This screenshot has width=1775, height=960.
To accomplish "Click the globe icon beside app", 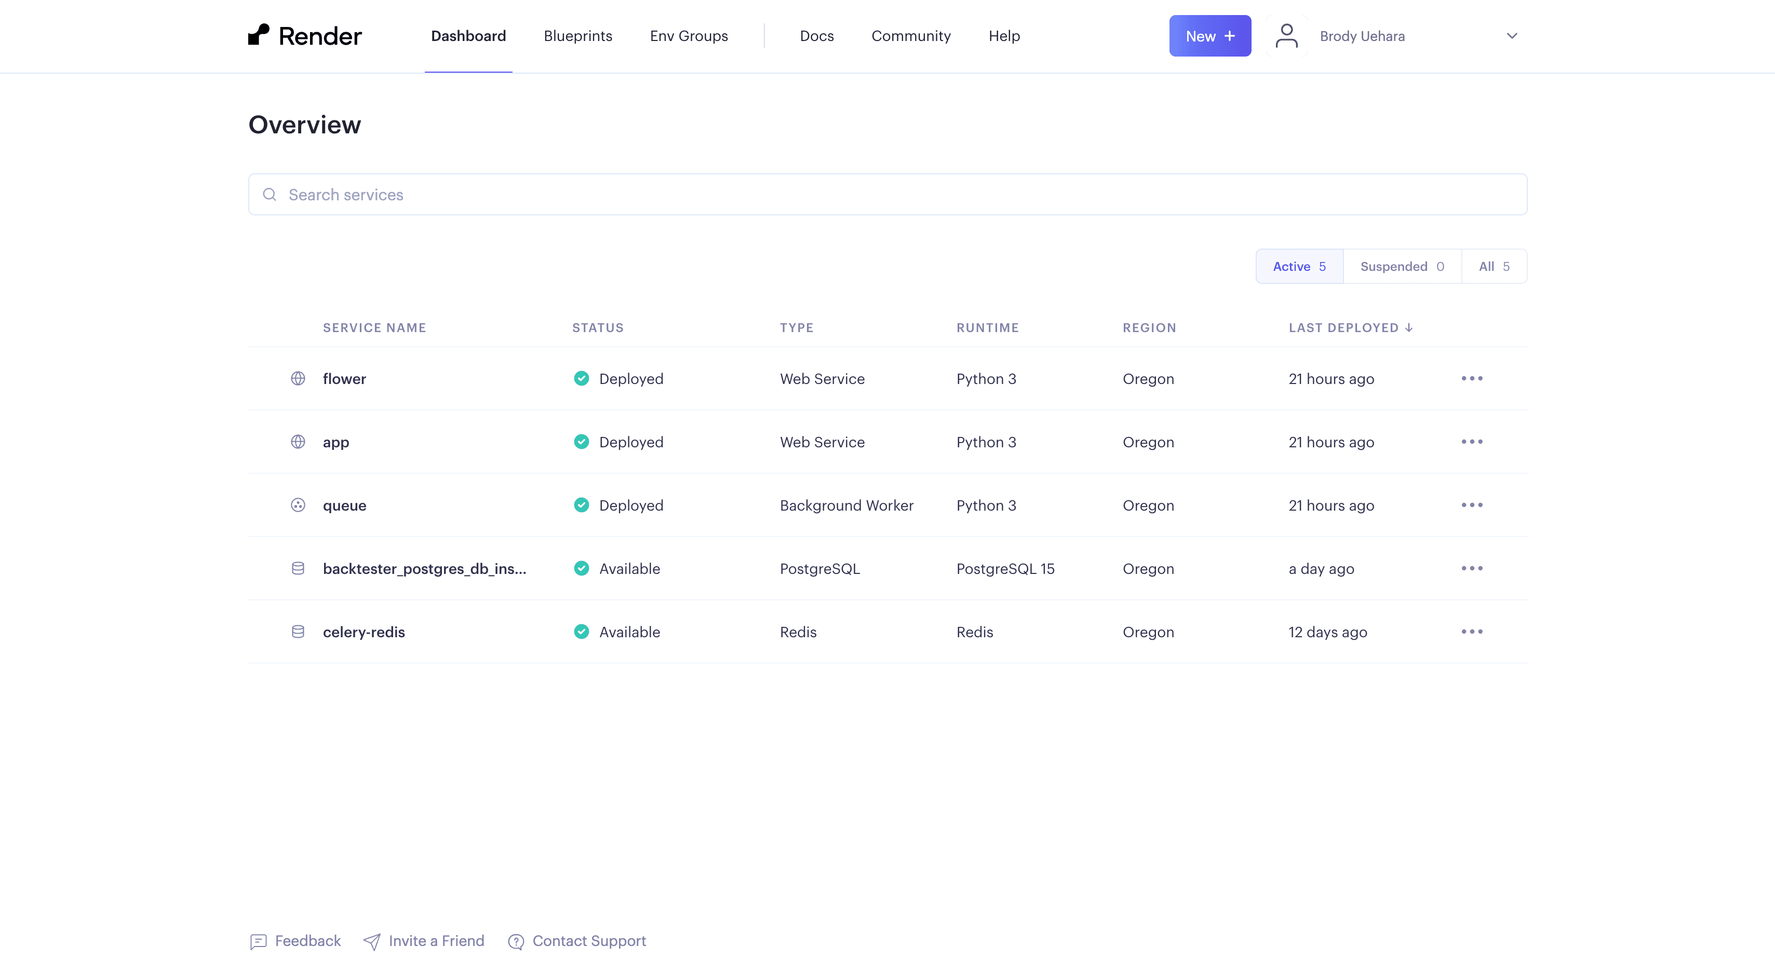I will click(x=298, y=442).
